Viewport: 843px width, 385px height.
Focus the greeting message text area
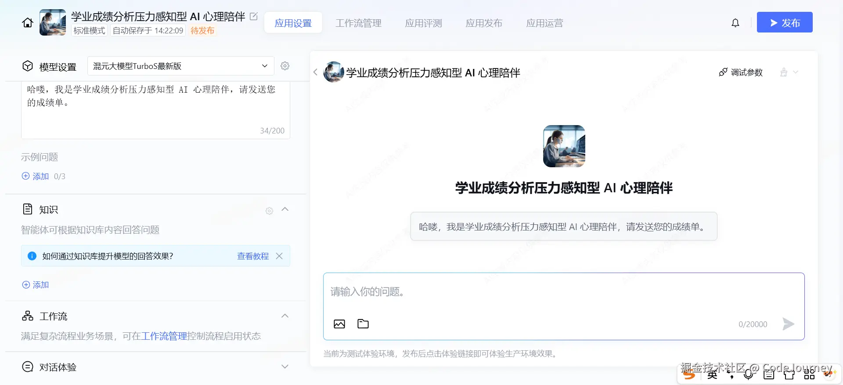tap(155, 110)
